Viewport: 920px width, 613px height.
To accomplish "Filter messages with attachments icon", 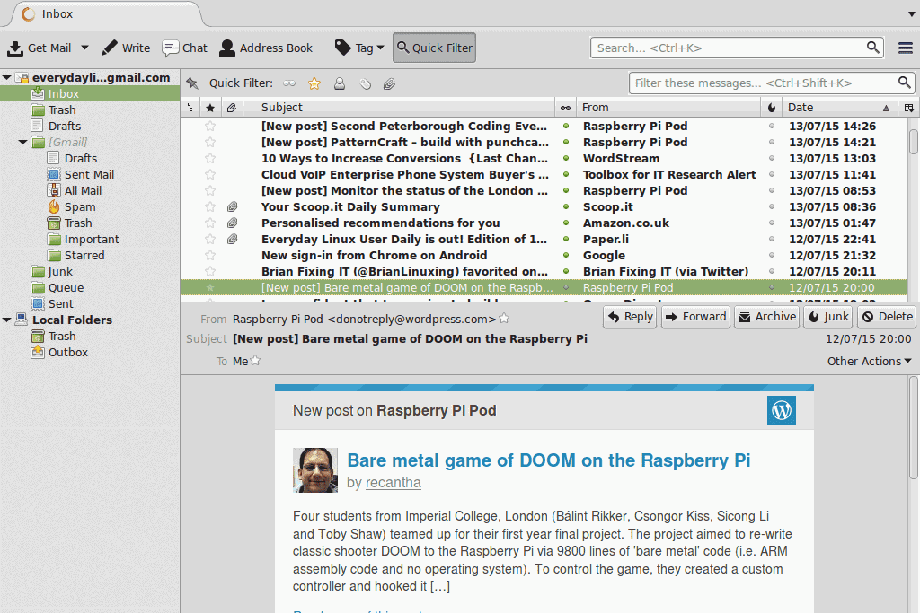I will pyautogui.click(x=389, y=83).
